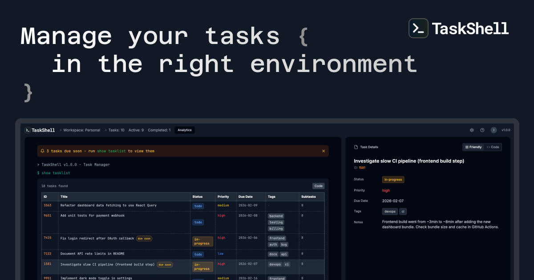Click the in-progress status badge on task 1581

pos(202,266)
